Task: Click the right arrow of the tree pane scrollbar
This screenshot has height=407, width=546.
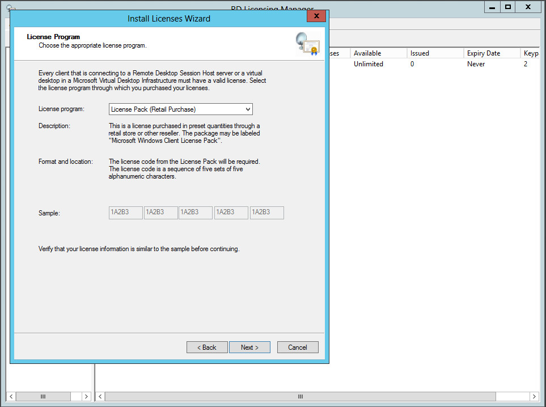Action: pos(86,397)
